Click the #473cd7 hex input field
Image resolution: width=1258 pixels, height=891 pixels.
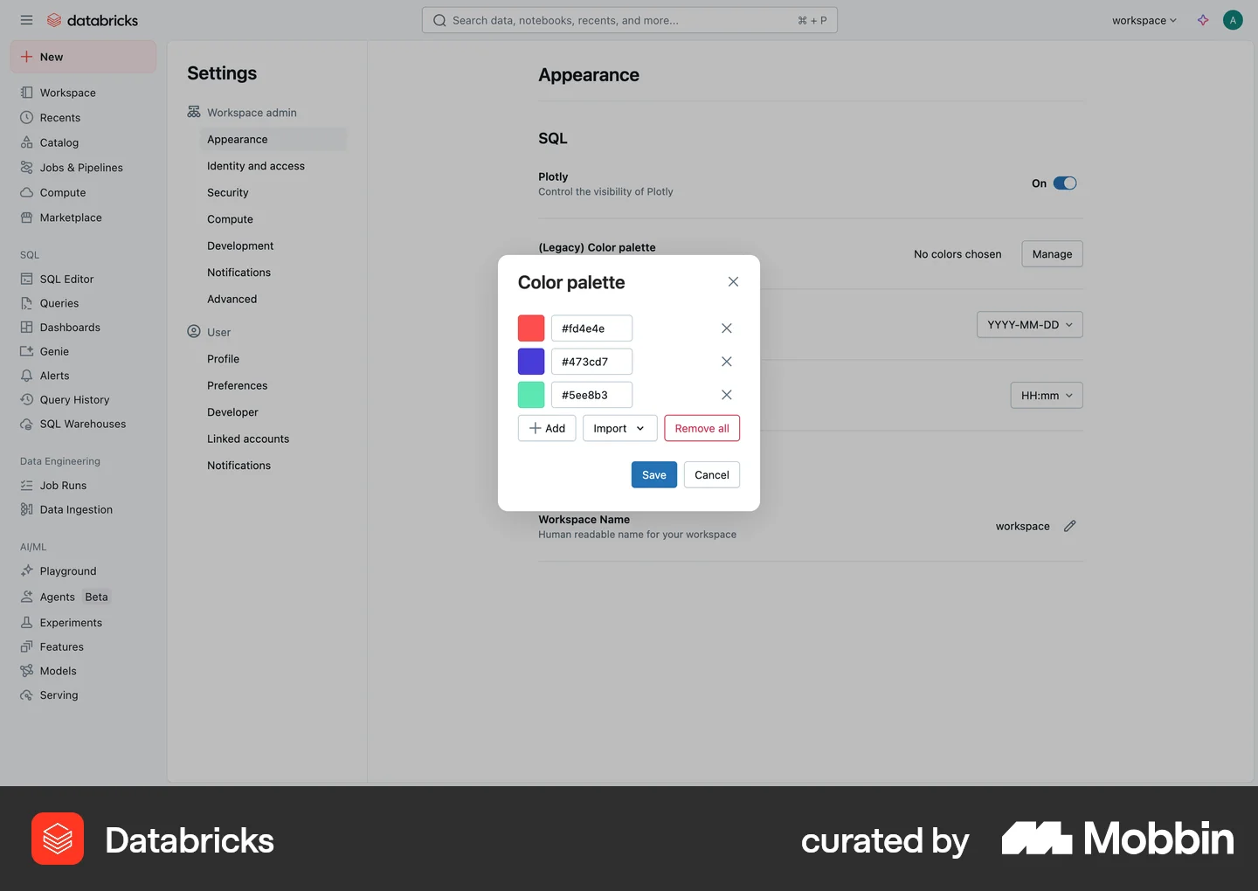(591, 362)
